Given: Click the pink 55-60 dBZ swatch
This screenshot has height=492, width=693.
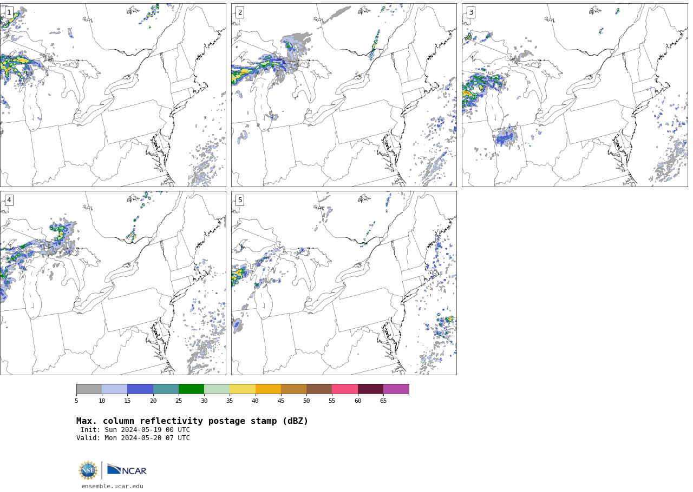Looking at the screenshot, I should (x=345, y=389).
